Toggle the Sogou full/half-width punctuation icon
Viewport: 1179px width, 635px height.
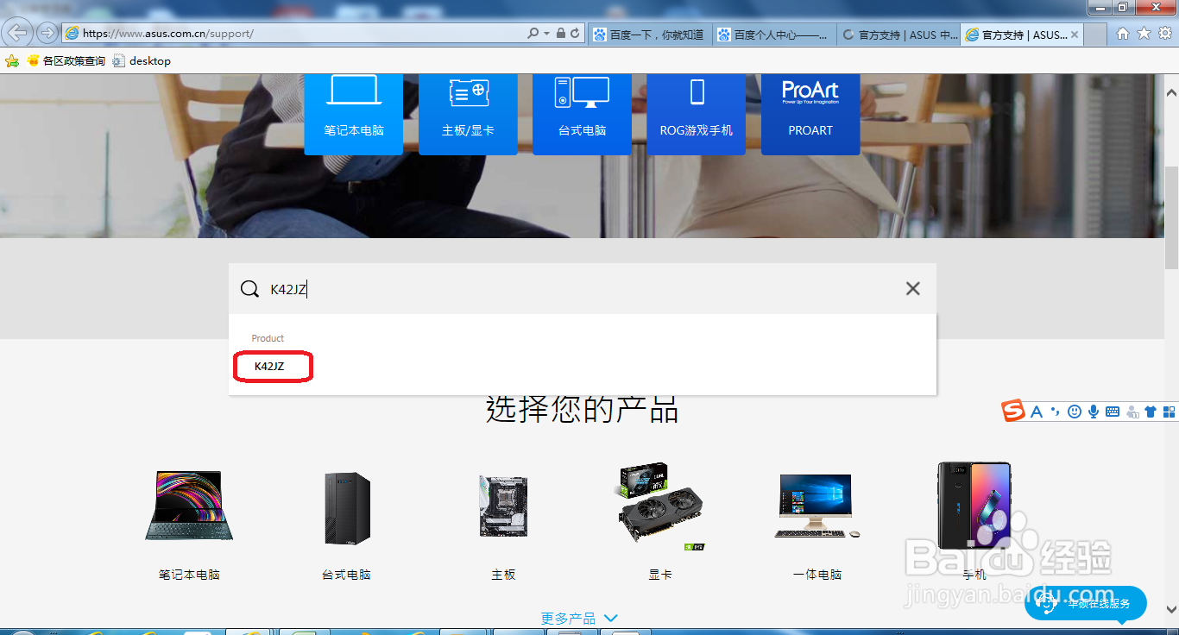1055,412
